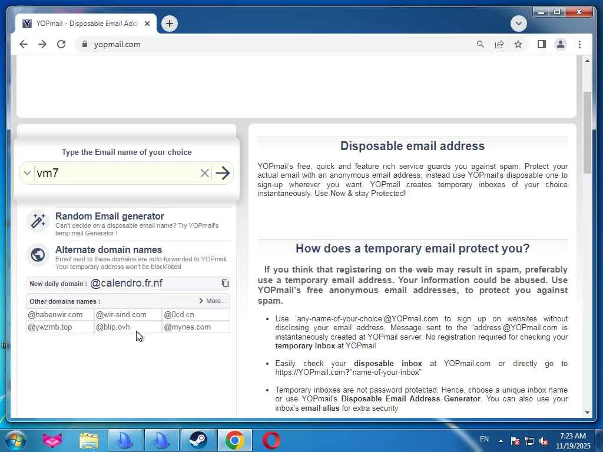Image resolution: width=603 pixels, height=452 pixels.
Task: Open a new tab with the plus button
Action: point(170,24)
